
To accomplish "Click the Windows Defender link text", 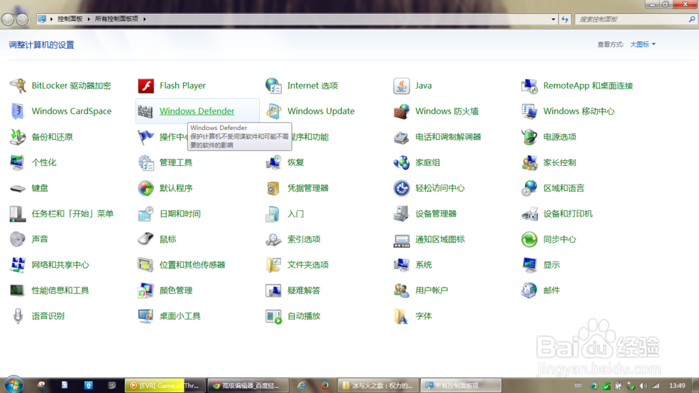I will 196,111.
